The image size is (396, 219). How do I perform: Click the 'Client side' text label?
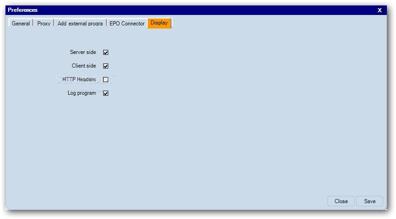pyautogui.click(x=84, y=66)
